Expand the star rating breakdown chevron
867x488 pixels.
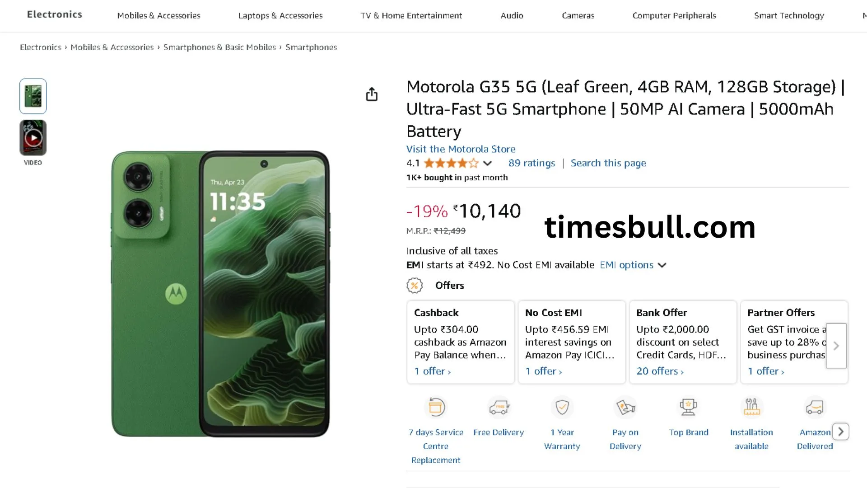click(487, 163)
